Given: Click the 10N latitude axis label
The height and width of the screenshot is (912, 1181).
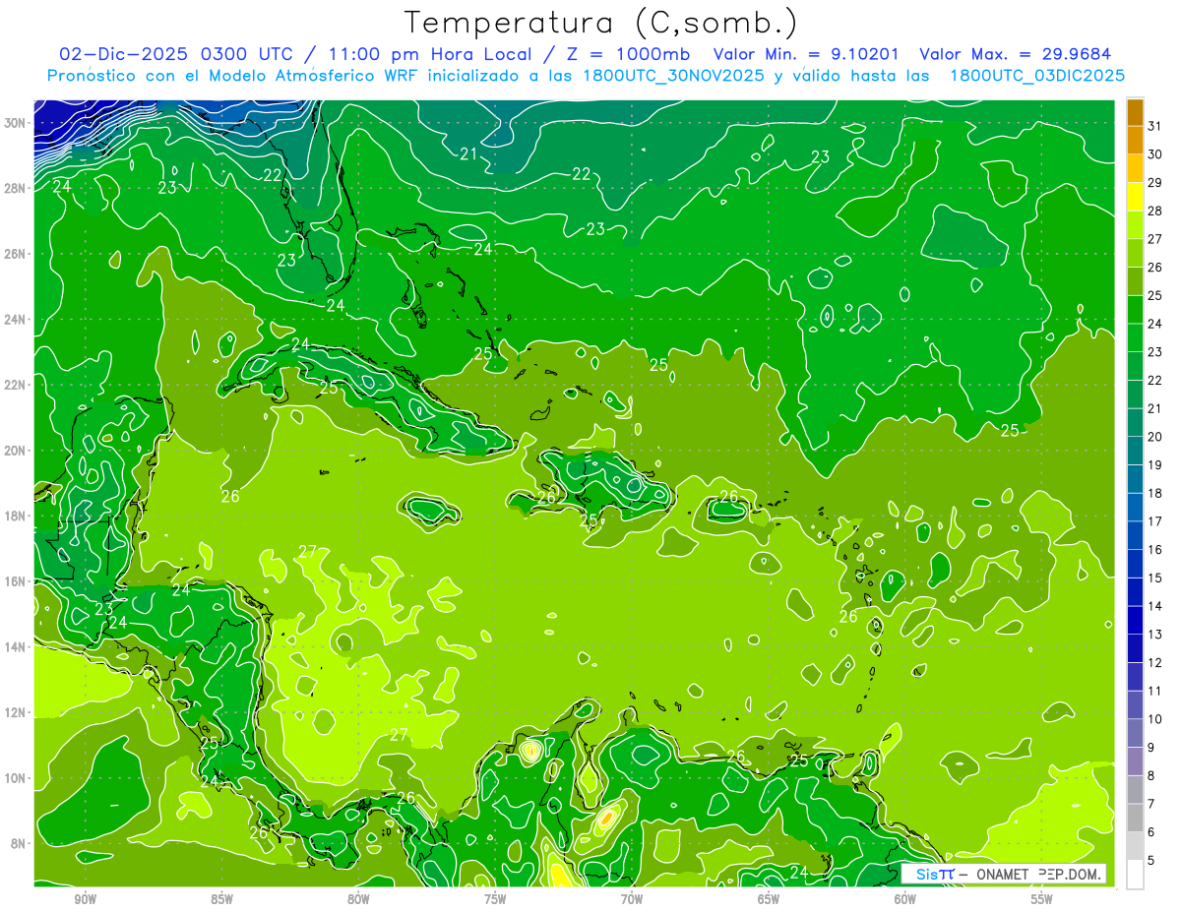Looking at the screenshot, I should tap(14, 778).
